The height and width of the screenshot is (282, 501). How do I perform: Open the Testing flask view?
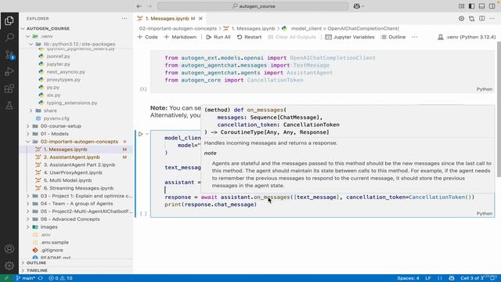pyautogui.click(x=9, y=105)
